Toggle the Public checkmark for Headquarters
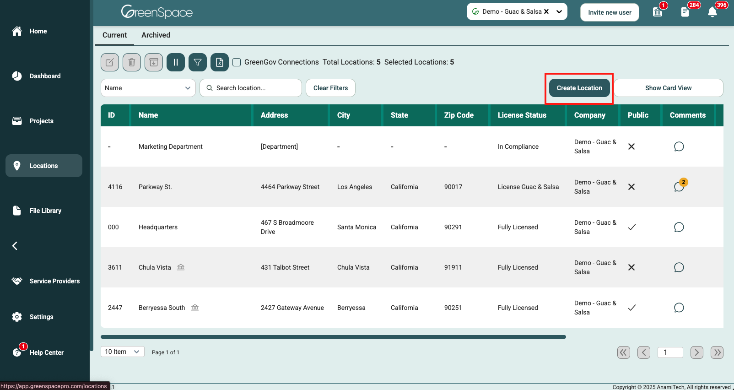This screenshot has width=734, height=390. point(631,227)
